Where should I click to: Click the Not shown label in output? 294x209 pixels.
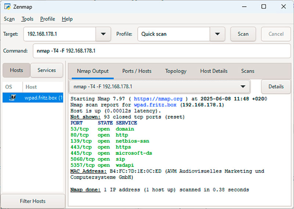pos(85,117)
